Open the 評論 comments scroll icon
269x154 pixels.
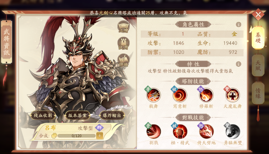(123, 60)
